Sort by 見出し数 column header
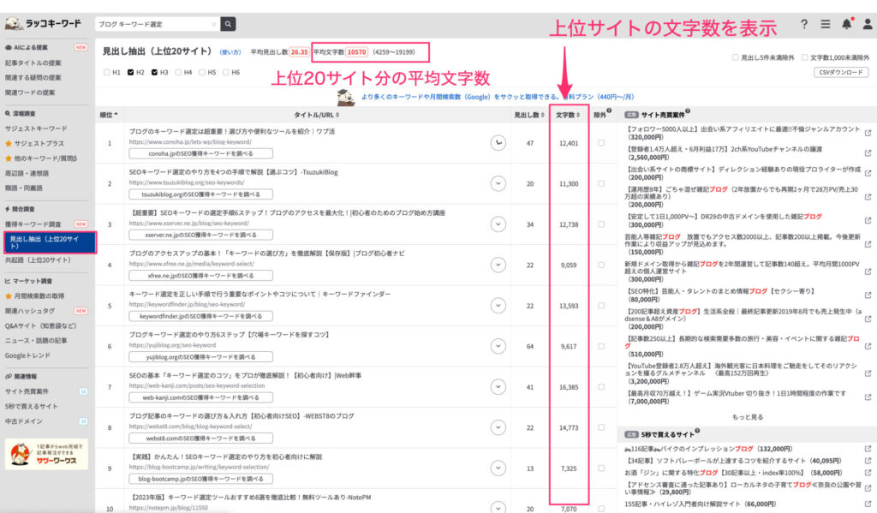Screen dimensions: 877x513 point(529,115)
